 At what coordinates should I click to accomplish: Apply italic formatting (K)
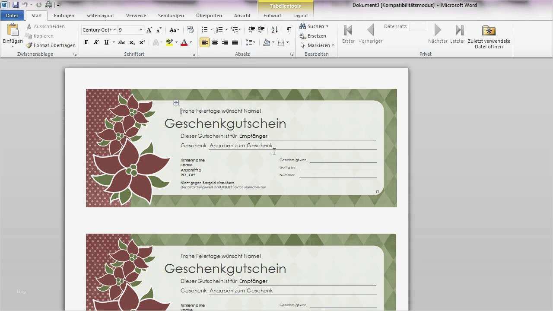click(x=96, y=42)
